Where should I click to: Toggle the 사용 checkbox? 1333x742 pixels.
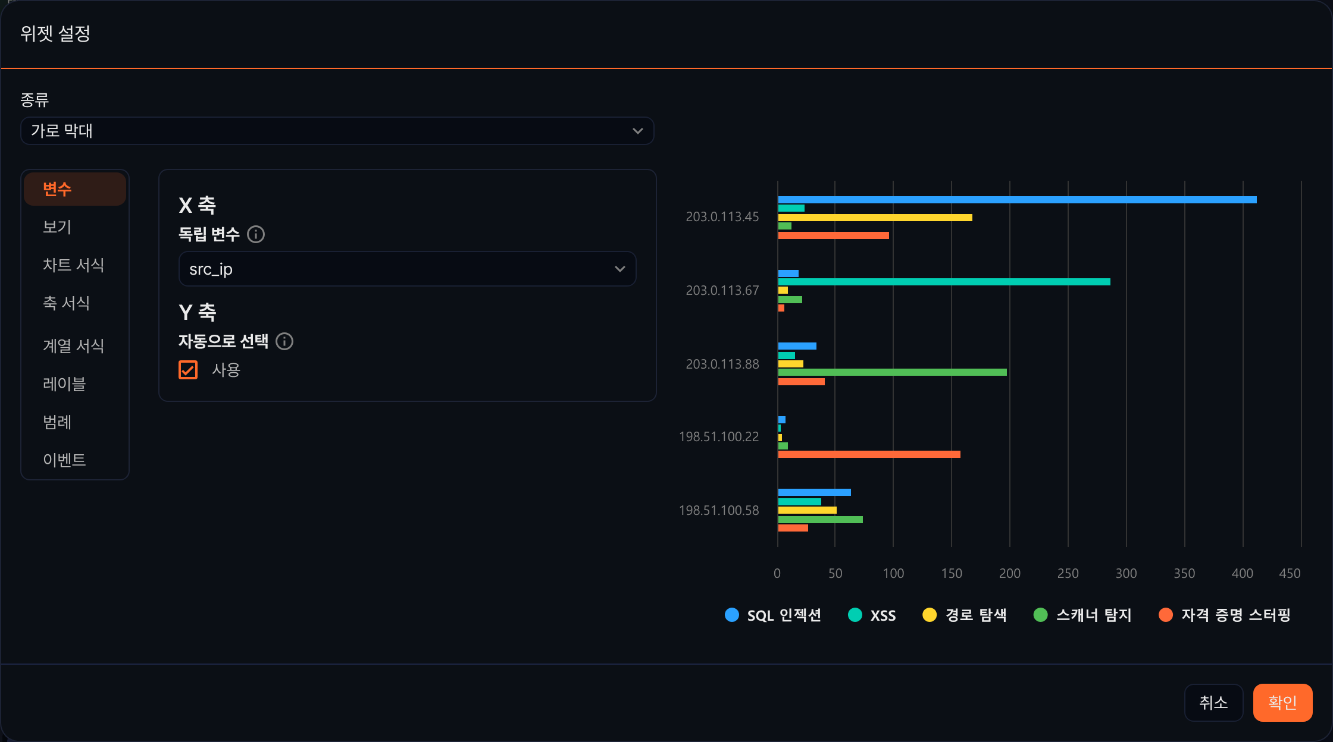pos(188,370)
